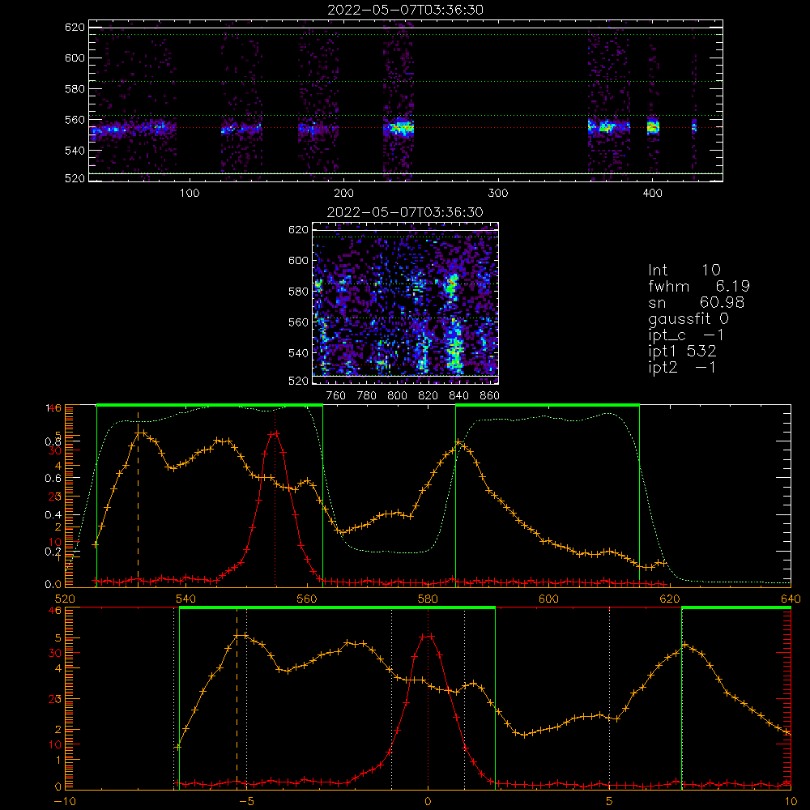Click y-axis label 540 on the top spectrogram
The width and height of the screenshot is (810, 810).
click(x=75, y=151)
